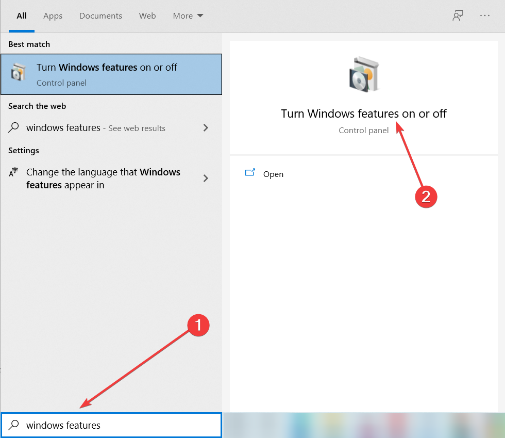
Task: Click the language settings icon
Action: 13,172
